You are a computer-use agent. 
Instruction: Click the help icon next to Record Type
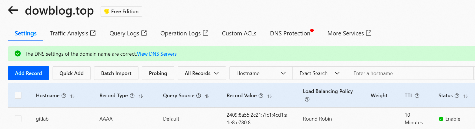click(132, 96)
